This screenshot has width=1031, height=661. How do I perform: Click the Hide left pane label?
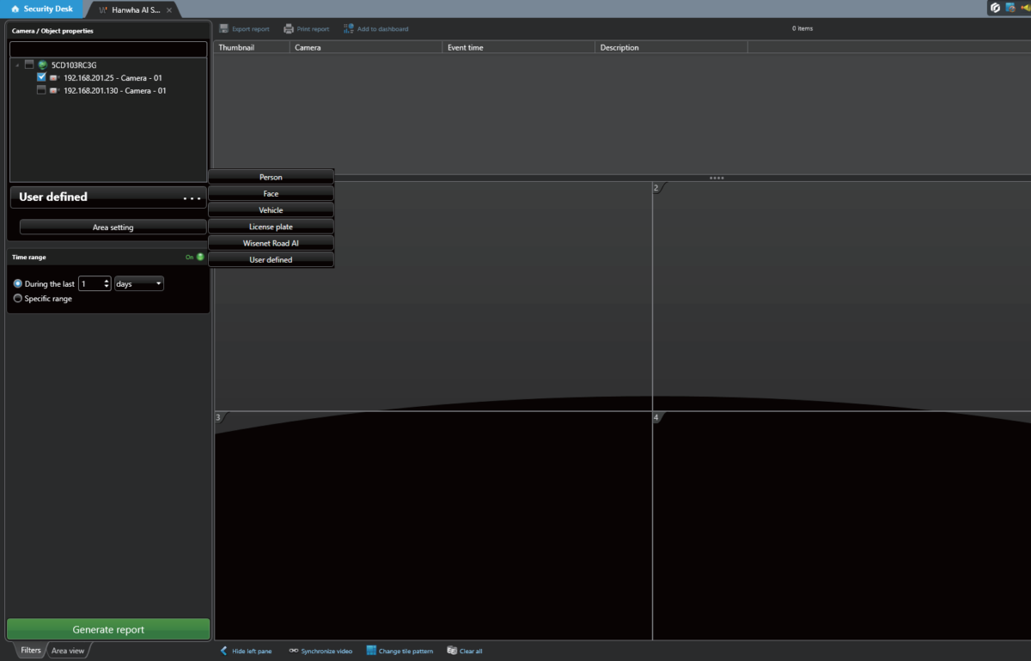(x=252, y=652)
